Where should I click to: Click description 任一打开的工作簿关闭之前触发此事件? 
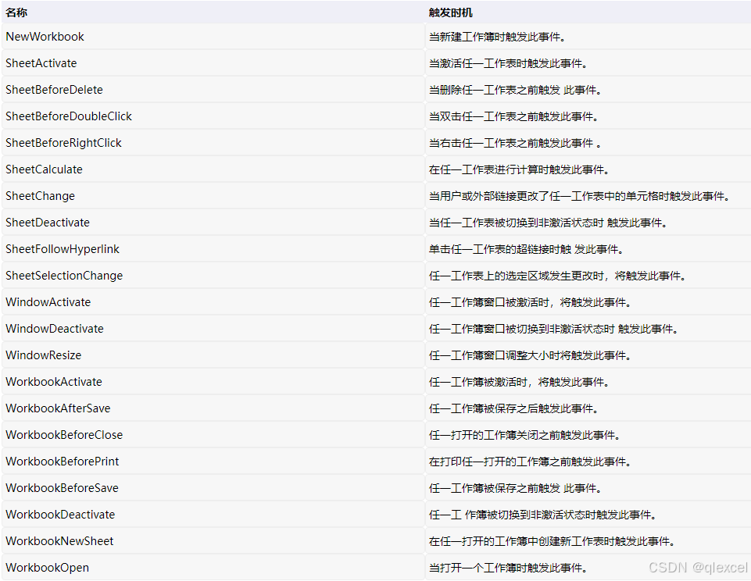click(524, 435)
